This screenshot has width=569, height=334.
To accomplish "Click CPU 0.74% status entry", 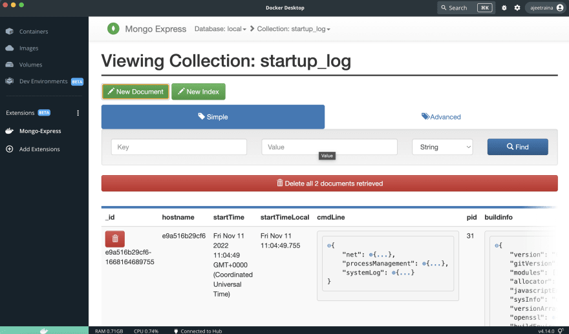I will (146, 331).
